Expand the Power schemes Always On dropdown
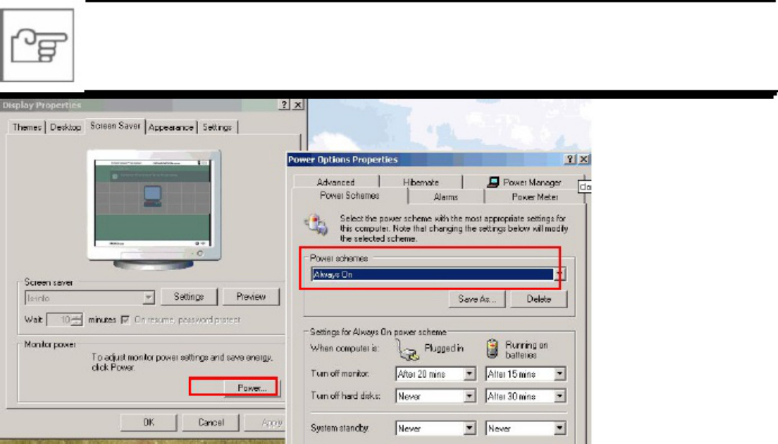The width and height of the screenshot is (778, 444). pyautogui.click(x=559, y=274)
